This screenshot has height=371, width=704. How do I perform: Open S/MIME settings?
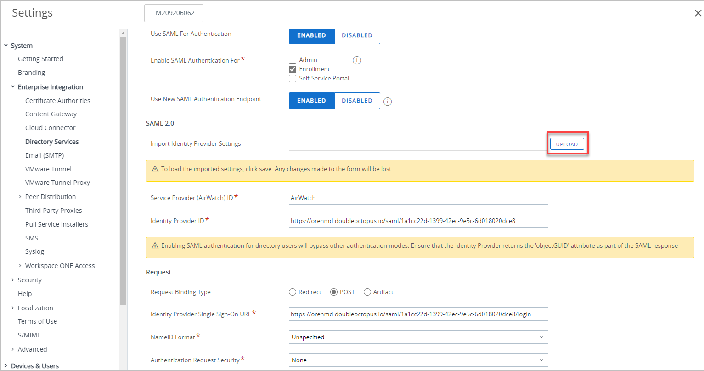[29, 335]
